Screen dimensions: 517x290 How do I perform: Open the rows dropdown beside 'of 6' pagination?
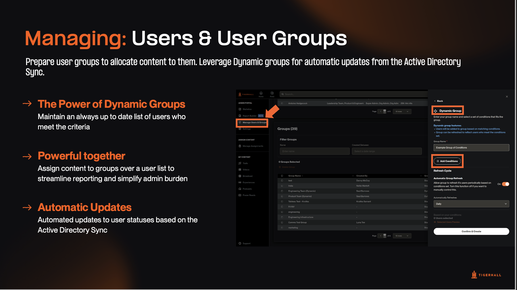[x=402, y=111]
